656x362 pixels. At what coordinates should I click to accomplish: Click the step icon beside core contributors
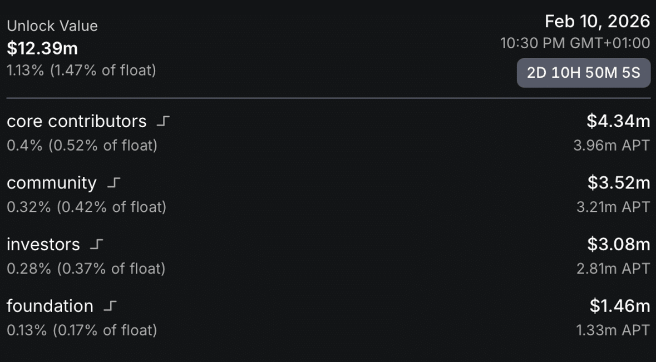163,122
